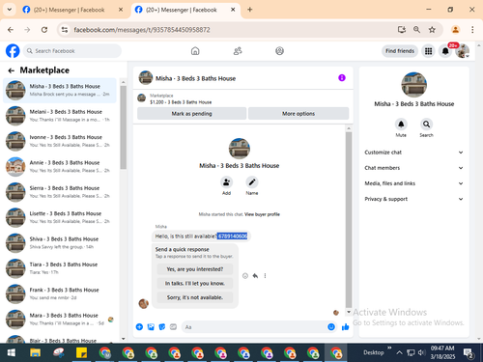Click the conversation list scrollbar
The width and height of the screenshot is (483, 362).
124,127
